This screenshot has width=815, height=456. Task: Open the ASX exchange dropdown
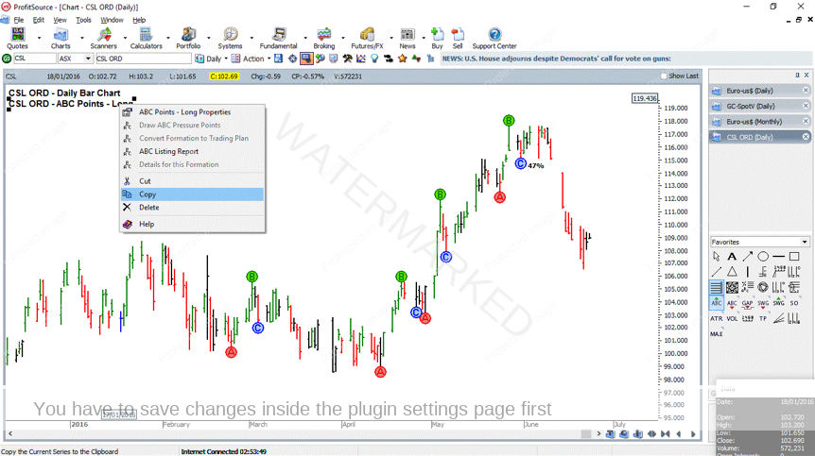pos(88,59)
